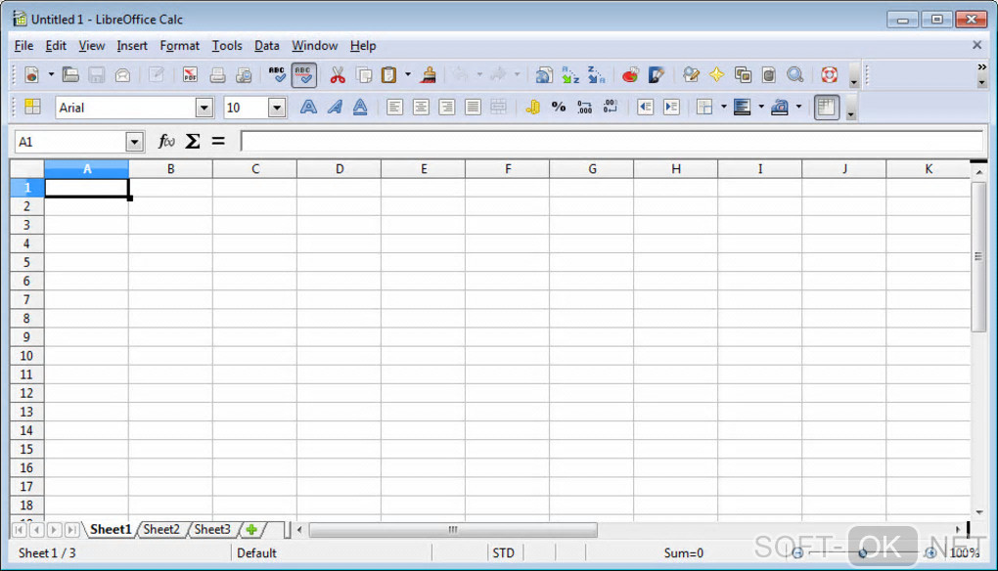
Task: Toggle Bold formatting
Action: point(308,107)
